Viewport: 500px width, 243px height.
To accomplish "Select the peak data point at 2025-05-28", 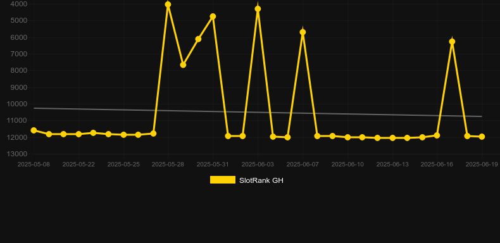I will (168, 4).
